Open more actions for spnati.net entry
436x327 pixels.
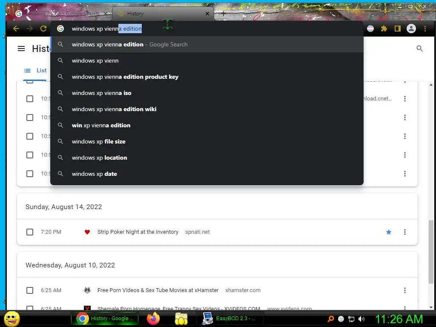click(405, 232)
